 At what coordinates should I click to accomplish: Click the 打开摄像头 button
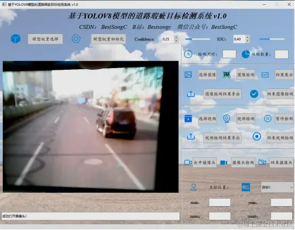coord(204,162)
